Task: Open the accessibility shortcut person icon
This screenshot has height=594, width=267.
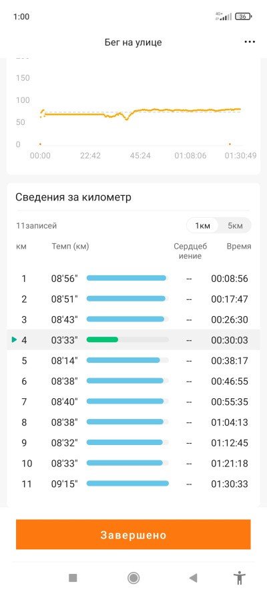Action: pyautogui.click(x=239, y=578)
